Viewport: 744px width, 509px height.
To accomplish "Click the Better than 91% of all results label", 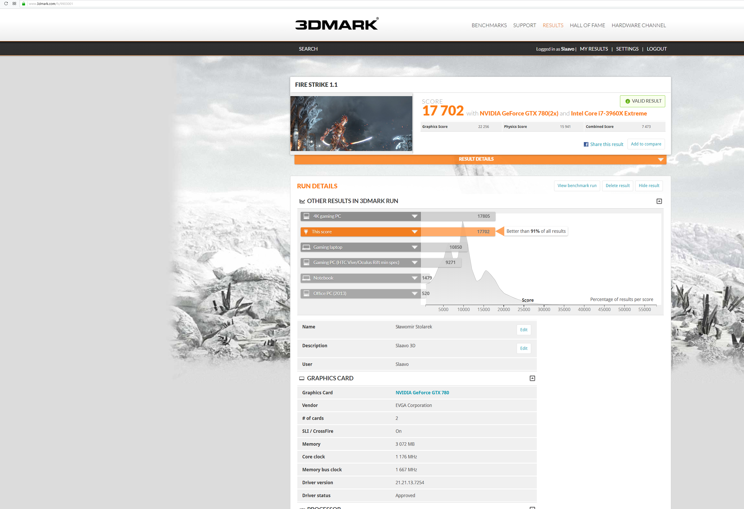I will (x=536, y=232).
